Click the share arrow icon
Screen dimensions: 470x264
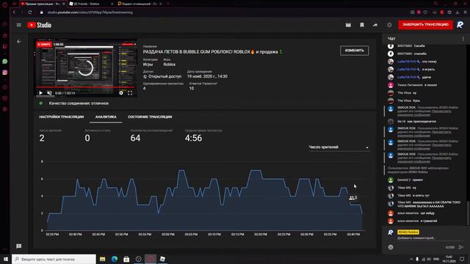pos(375,25)
